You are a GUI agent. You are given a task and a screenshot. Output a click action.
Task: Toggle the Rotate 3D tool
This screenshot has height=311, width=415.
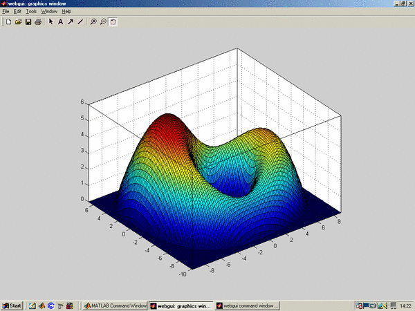113,22
